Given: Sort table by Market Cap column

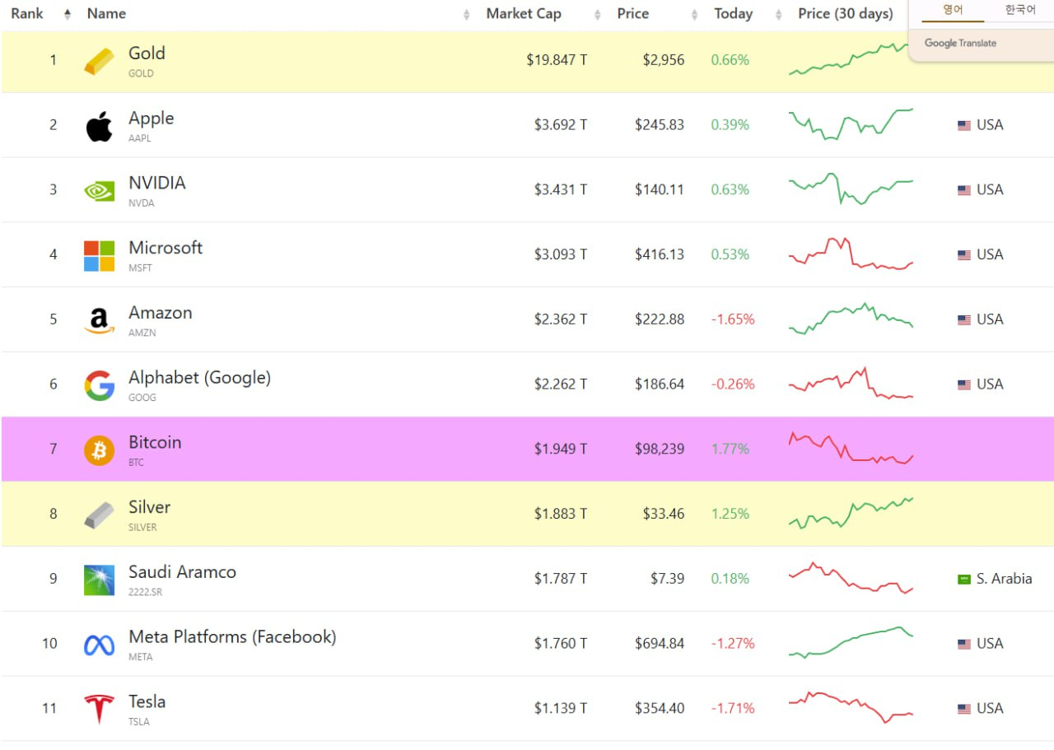Looking at the screenshot, I should (524, 14).
